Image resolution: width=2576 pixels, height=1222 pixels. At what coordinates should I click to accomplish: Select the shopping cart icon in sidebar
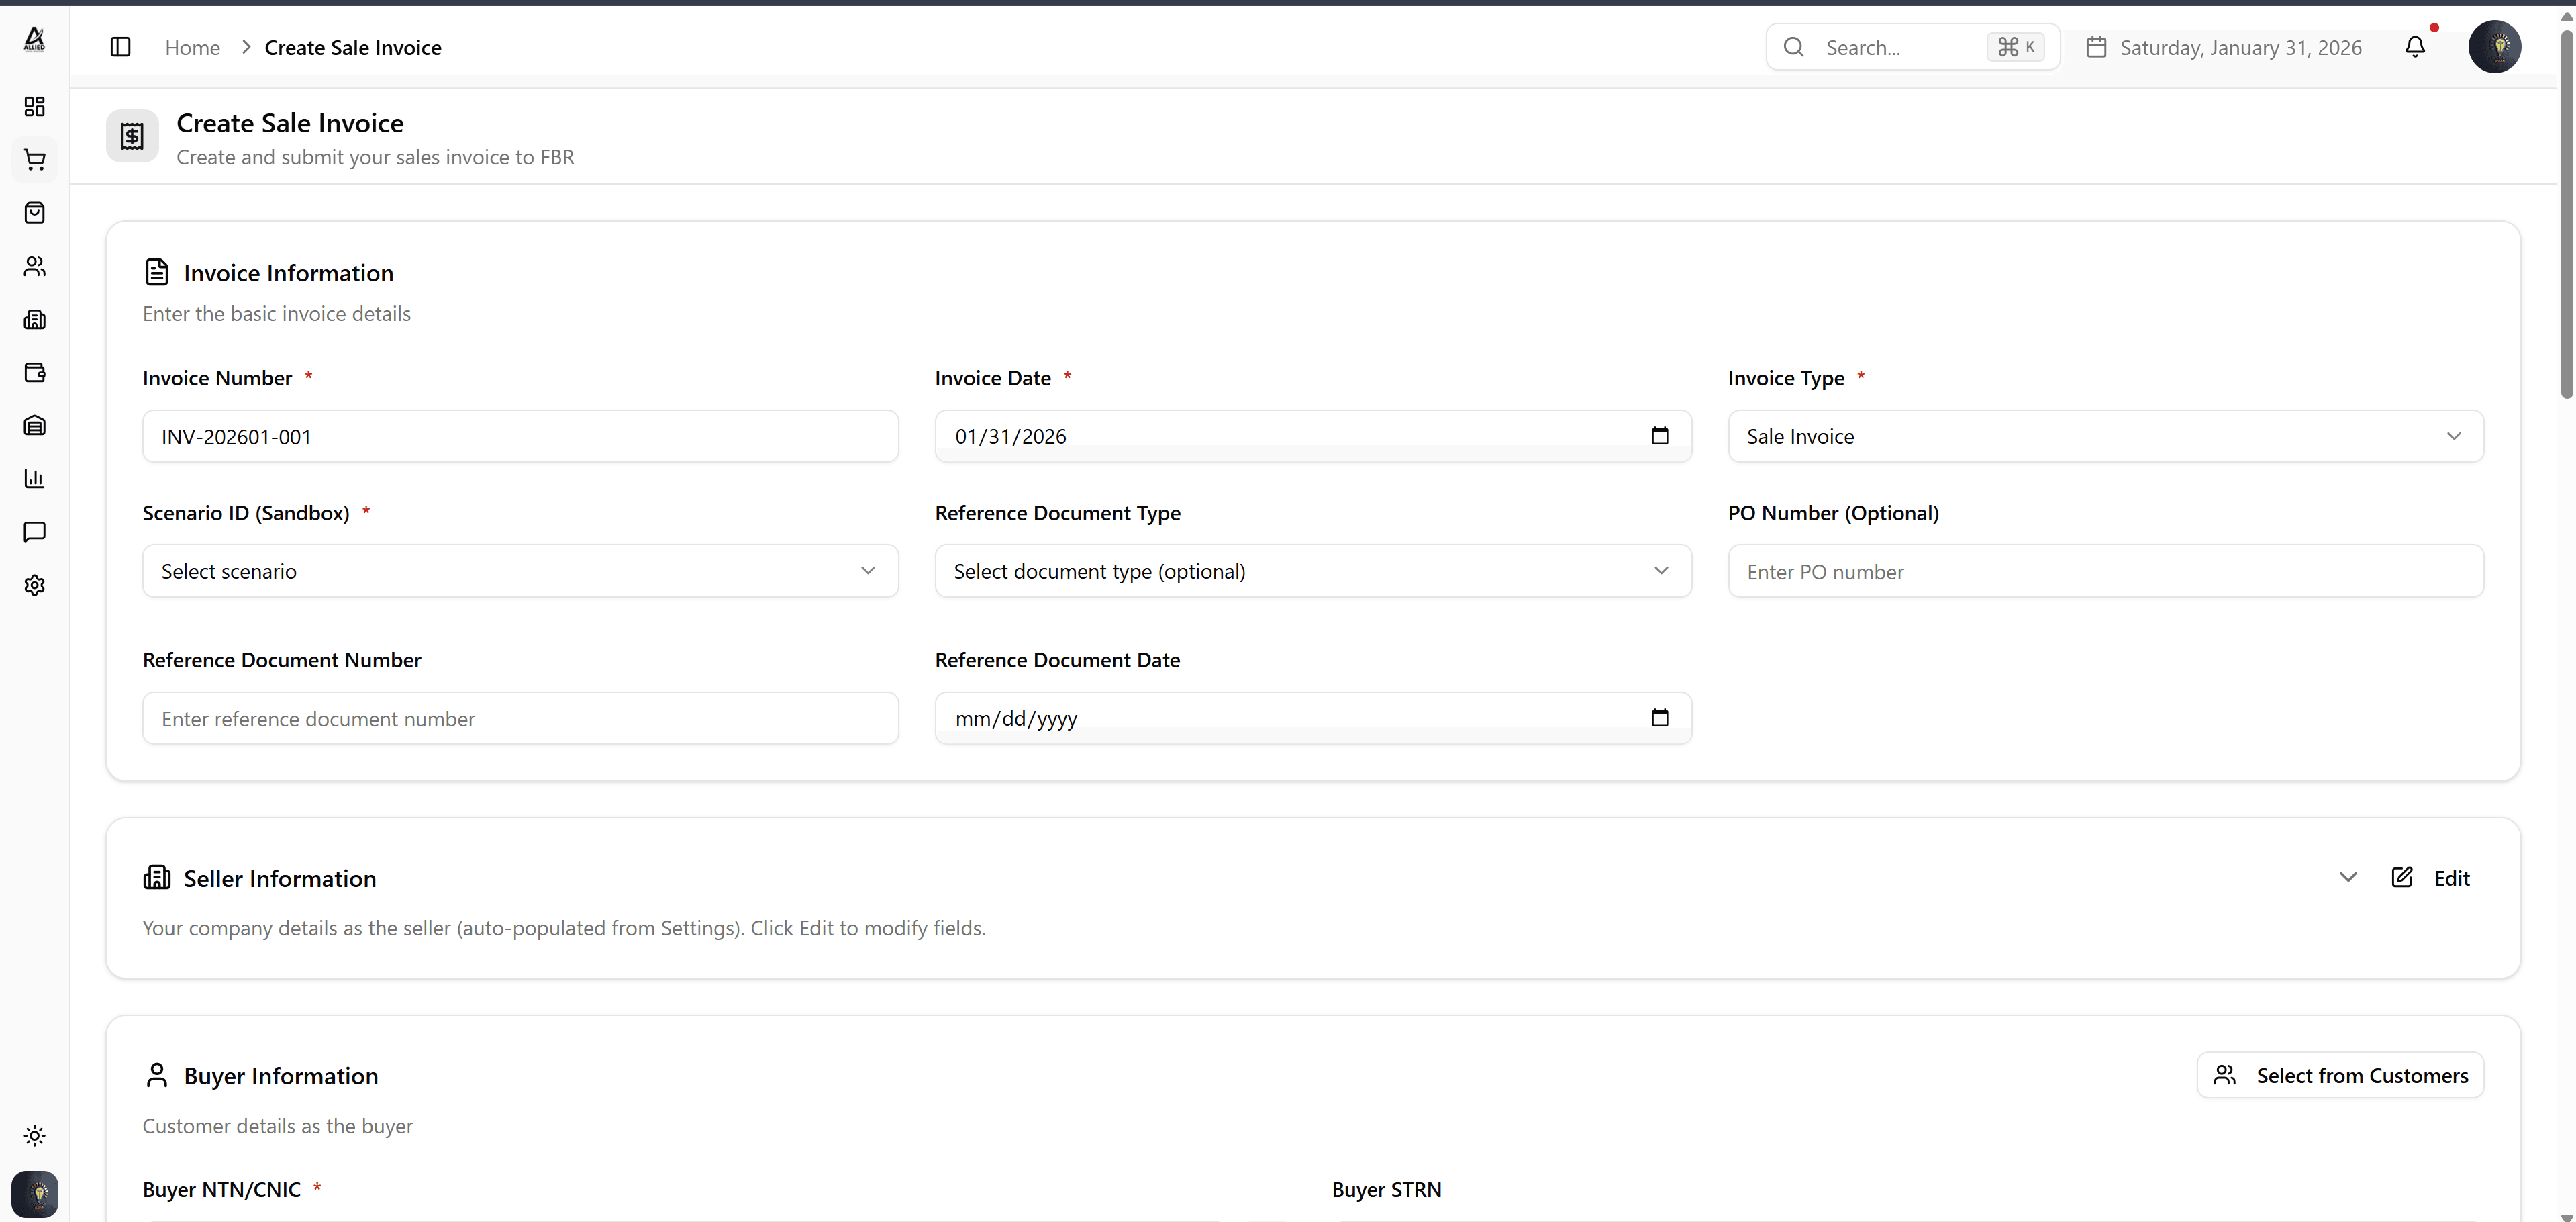click(35, 160)
